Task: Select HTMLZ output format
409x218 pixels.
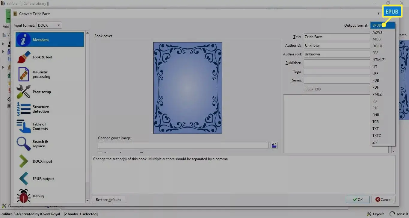Action: 383,60
